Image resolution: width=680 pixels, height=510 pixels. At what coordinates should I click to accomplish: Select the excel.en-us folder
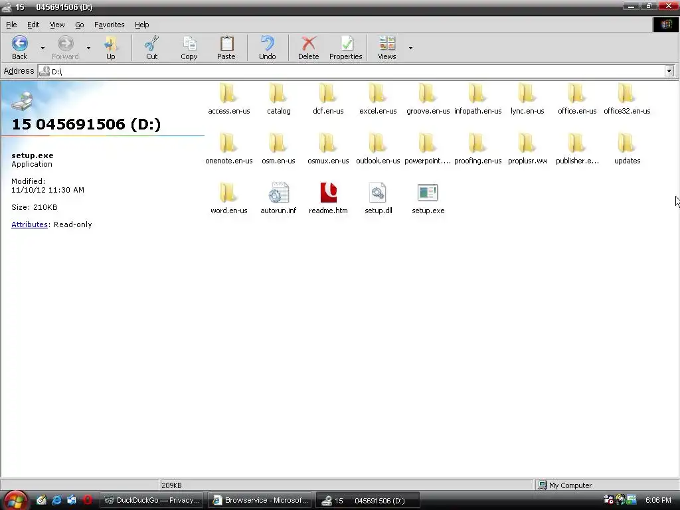click(x=378, y=99)
